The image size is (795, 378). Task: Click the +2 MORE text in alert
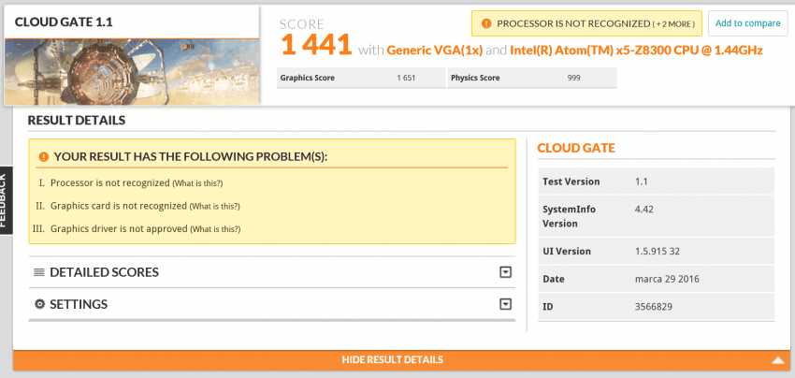coord(673,23)
